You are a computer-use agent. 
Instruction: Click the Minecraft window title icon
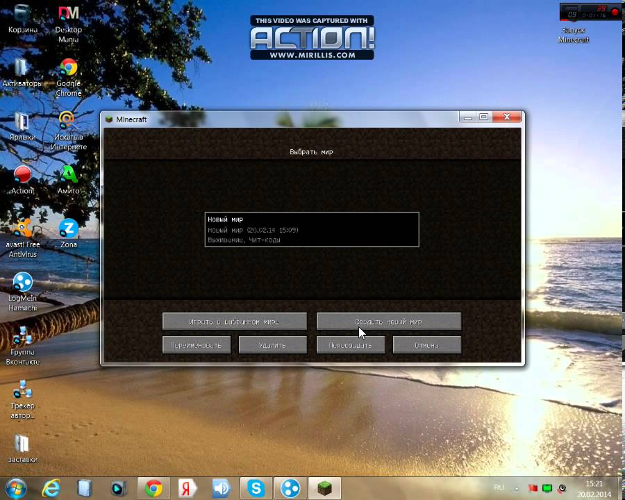pyautogui.click(x=109, y=119)
